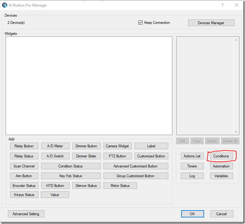Add a Relay Button widget

[24, 146]
